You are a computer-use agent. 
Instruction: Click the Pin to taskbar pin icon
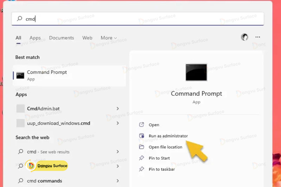(x=142, y=169)
